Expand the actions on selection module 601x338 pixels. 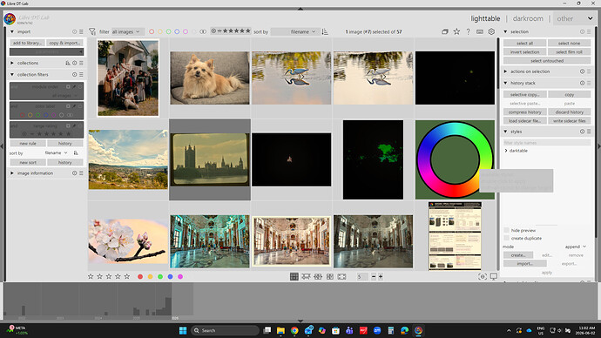click(x=505, y=71)
